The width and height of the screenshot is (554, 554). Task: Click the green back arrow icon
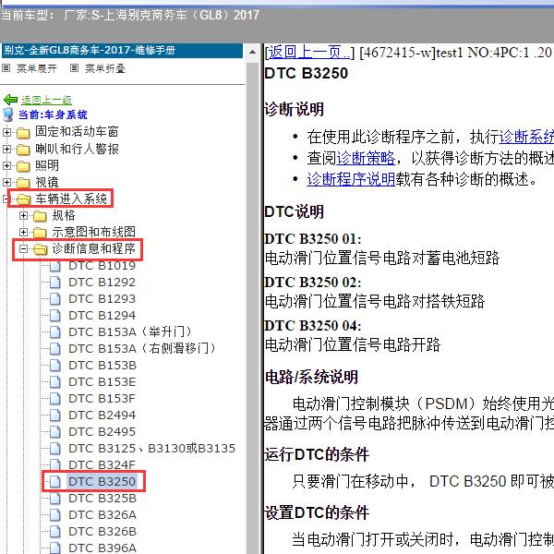(x=10, y=100)
